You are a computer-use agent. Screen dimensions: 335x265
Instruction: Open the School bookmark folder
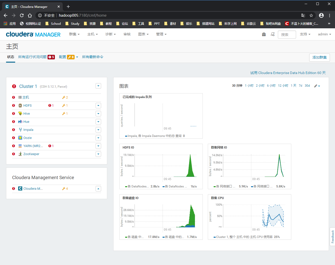coord(53,24)
